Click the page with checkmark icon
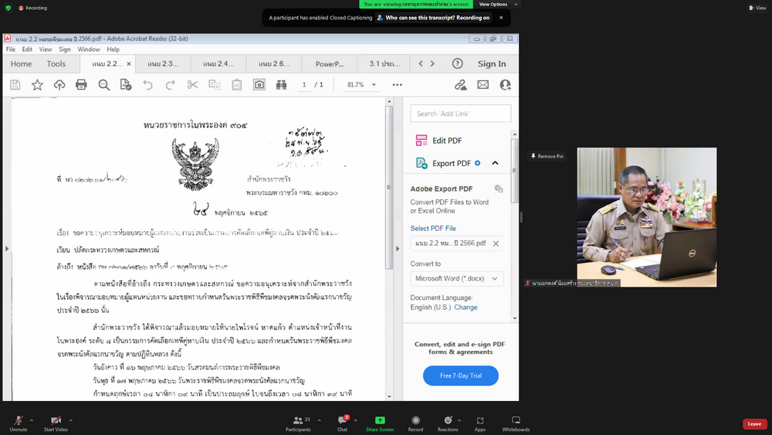The height and width of the screenshot is (435, 772). coord(126,85)
